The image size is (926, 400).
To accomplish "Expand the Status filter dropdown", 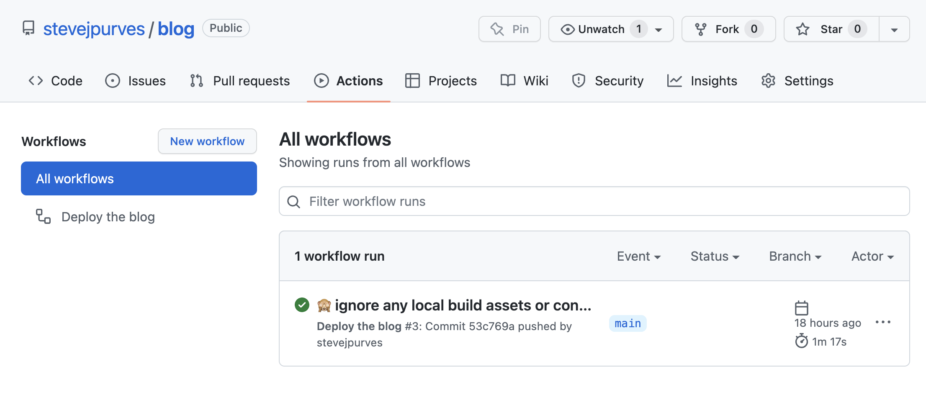I will (714, 256).
